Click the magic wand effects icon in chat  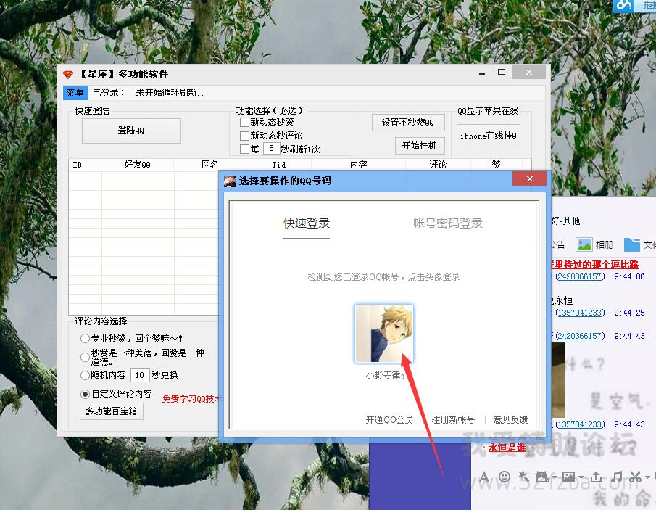523,477
